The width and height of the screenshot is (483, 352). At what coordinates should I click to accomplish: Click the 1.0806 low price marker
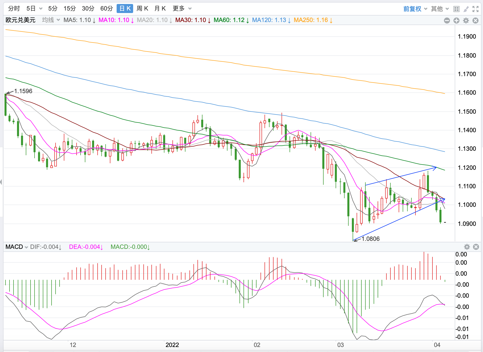pos(370,239)
